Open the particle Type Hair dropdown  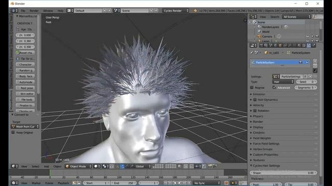click(283, 82)
